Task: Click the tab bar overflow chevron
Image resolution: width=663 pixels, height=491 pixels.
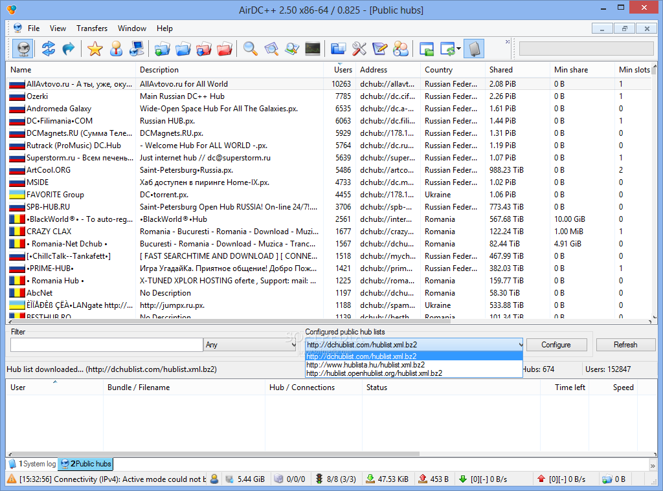Action: pos(653,465)
